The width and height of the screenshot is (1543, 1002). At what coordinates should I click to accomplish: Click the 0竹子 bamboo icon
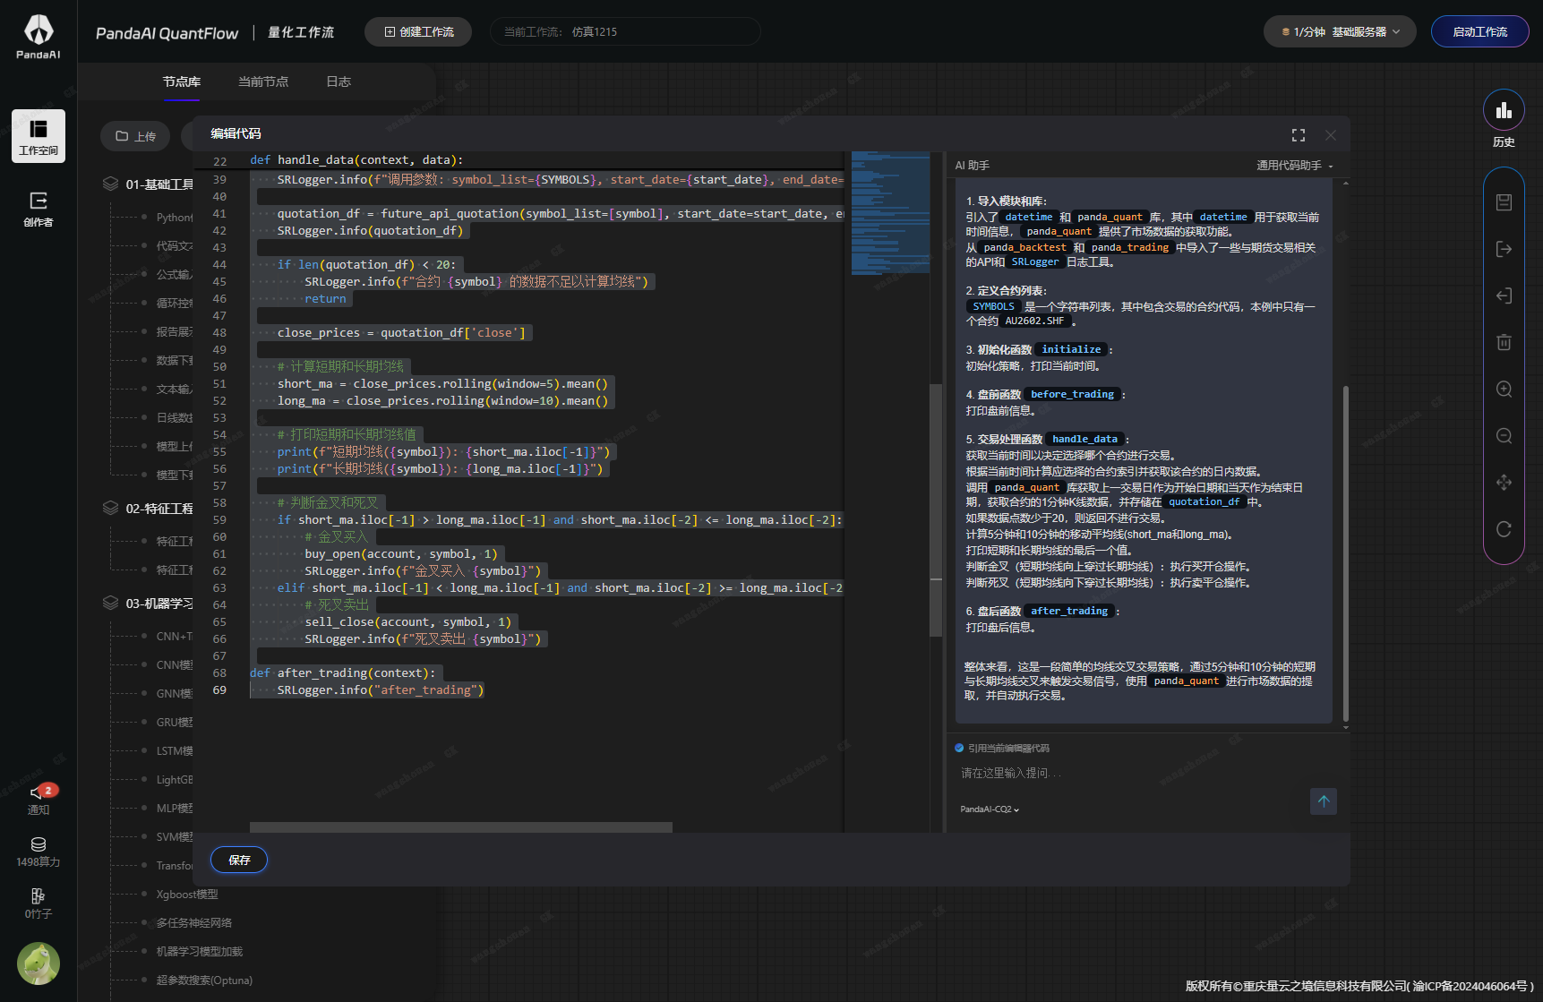tap(39, 904)
